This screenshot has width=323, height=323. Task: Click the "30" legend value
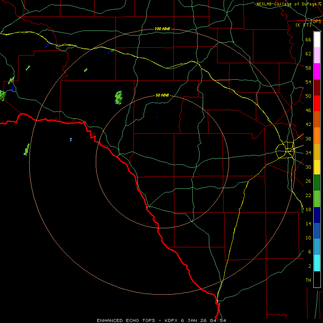(x=308, y=167)
